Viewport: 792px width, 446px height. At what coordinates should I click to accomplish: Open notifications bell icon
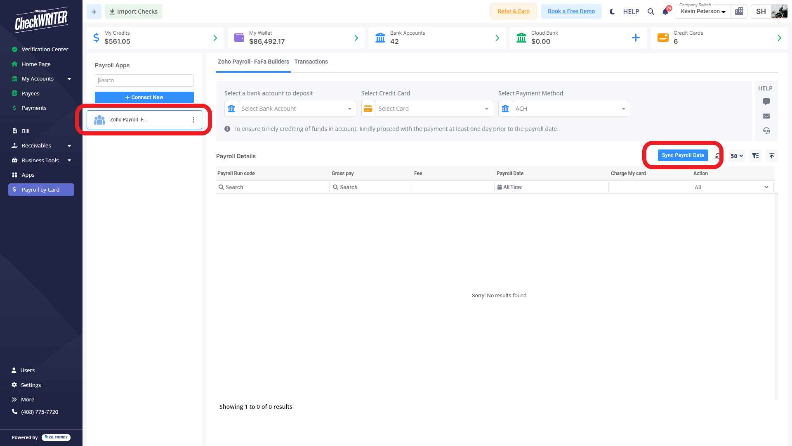[665, 12]
